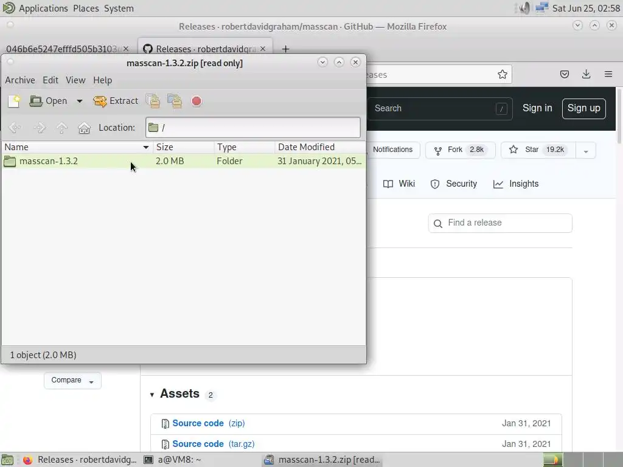Image resolution: width=623 pixels, height=467 pixels.
Task: Open Firefox downloads icon
Action: tap(586, 74)
